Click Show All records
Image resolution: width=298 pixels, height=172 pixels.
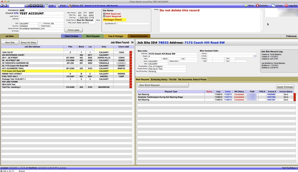tap(76, 5)
